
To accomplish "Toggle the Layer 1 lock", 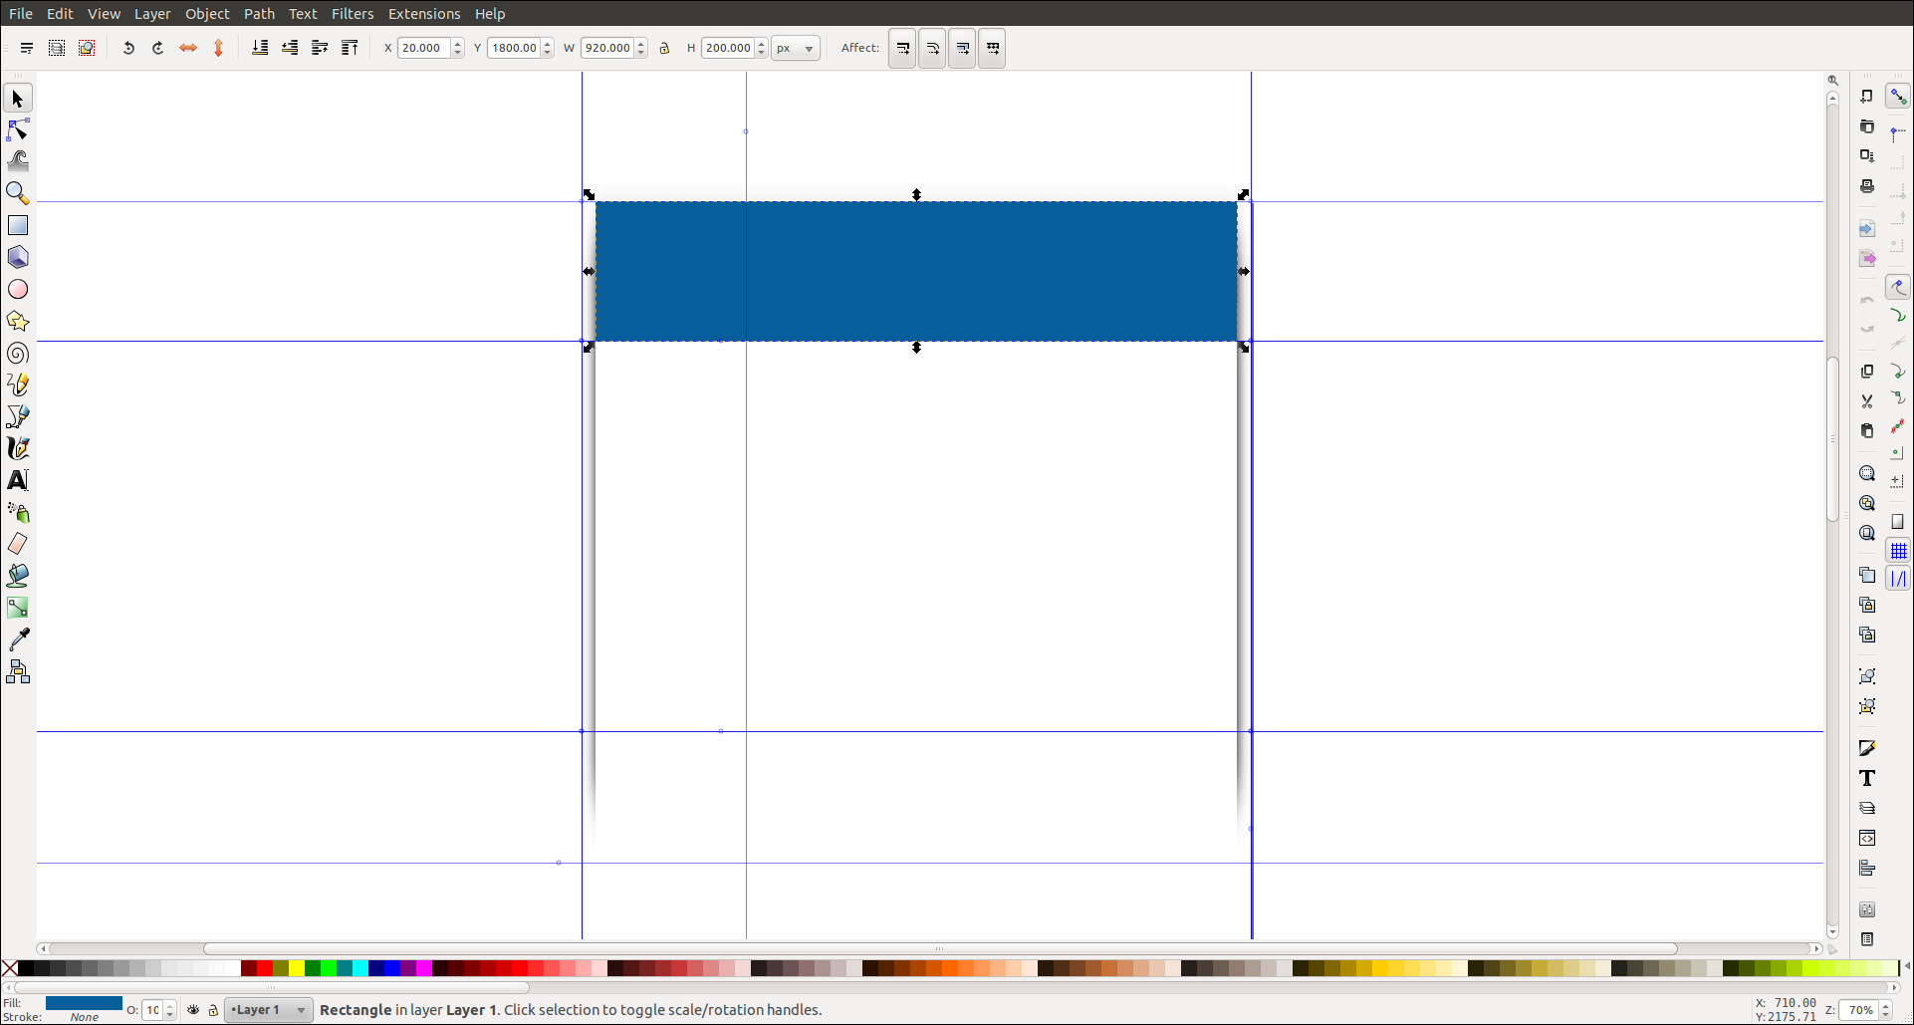I will (212, 1010).
